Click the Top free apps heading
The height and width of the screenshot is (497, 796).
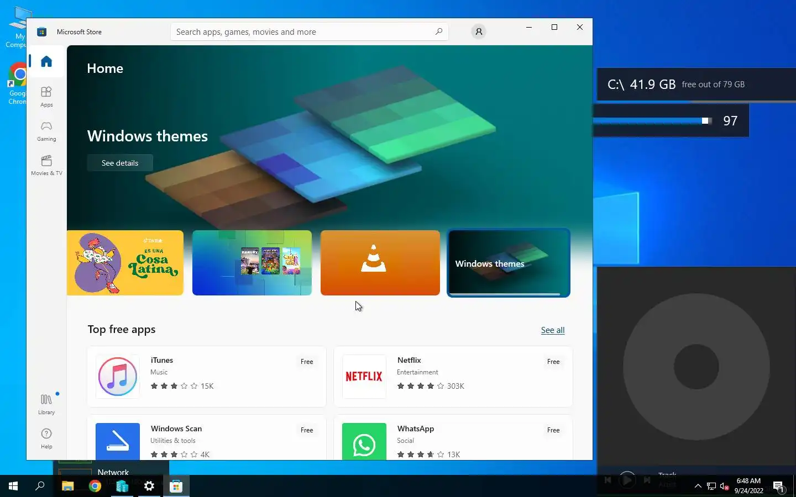tap(122, 330)
